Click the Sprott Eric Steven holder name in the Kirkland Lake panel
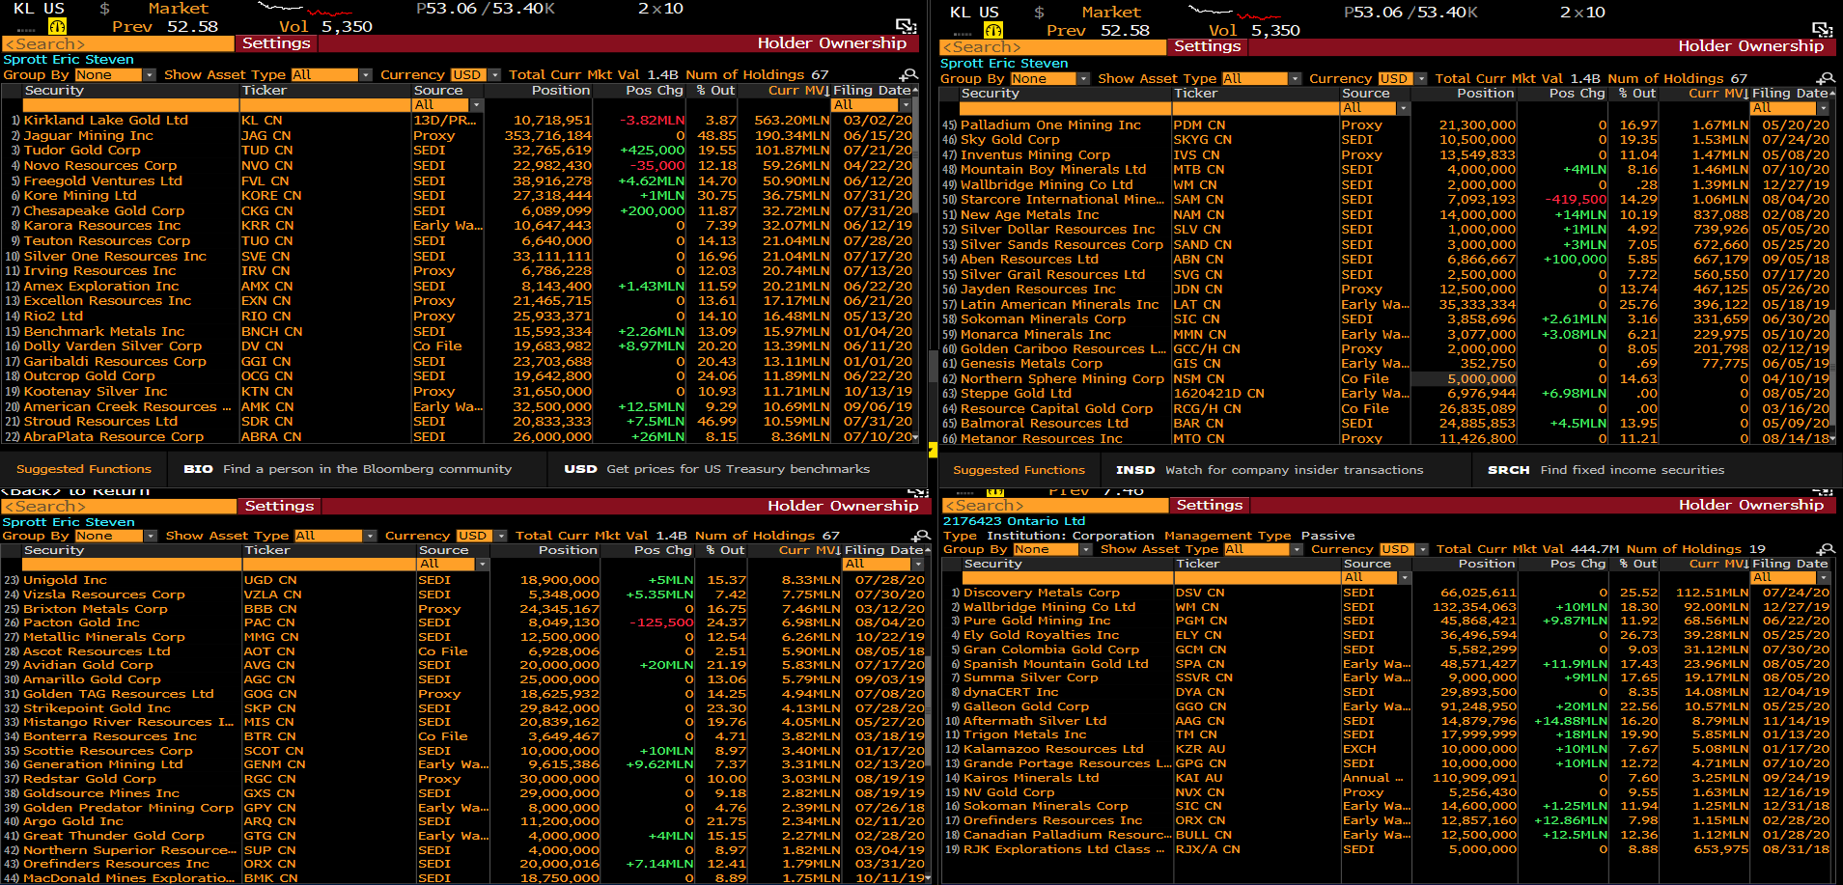The width and height of the screenshot is (1843, 885). (x=69, y=60)
